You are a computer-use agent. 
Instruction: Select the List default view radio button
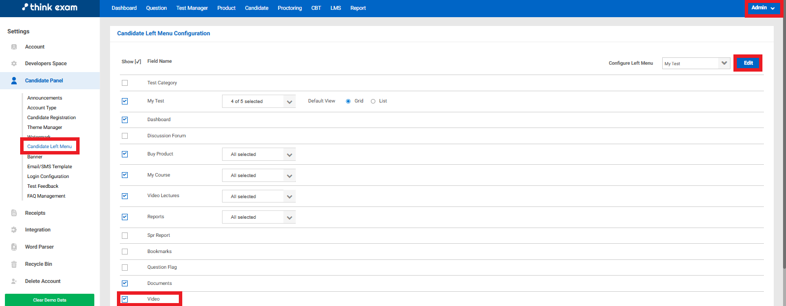(x=373, y=102)
